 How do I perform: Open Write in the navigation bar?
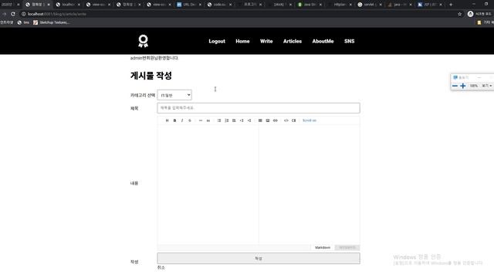pos(266,41)
